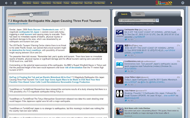Click Twitter bird on Jorge Yáñez tweet
The image size is (190, 118).
pos(126,85)
